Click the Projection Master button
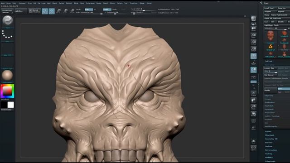This screenshot has height=163, width=290. coord(7,11)
